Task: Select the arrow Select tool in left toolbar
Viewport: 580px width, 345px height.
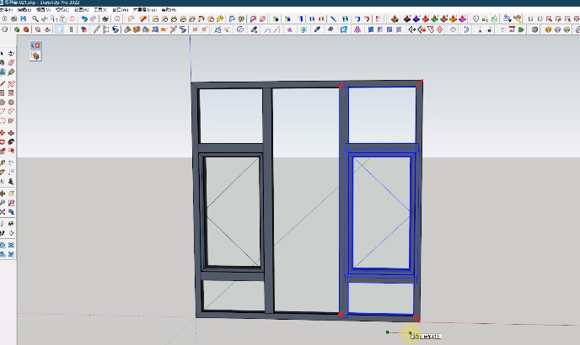Action: (x=3, y=54)
